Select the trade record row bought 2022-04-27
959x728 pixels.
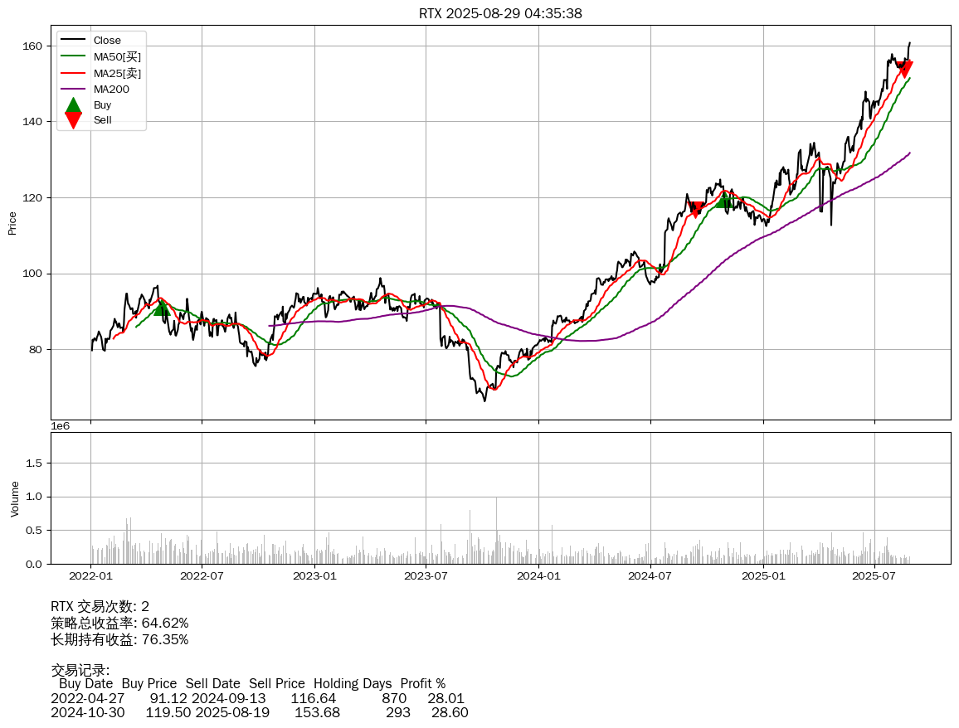pos(257,698)
